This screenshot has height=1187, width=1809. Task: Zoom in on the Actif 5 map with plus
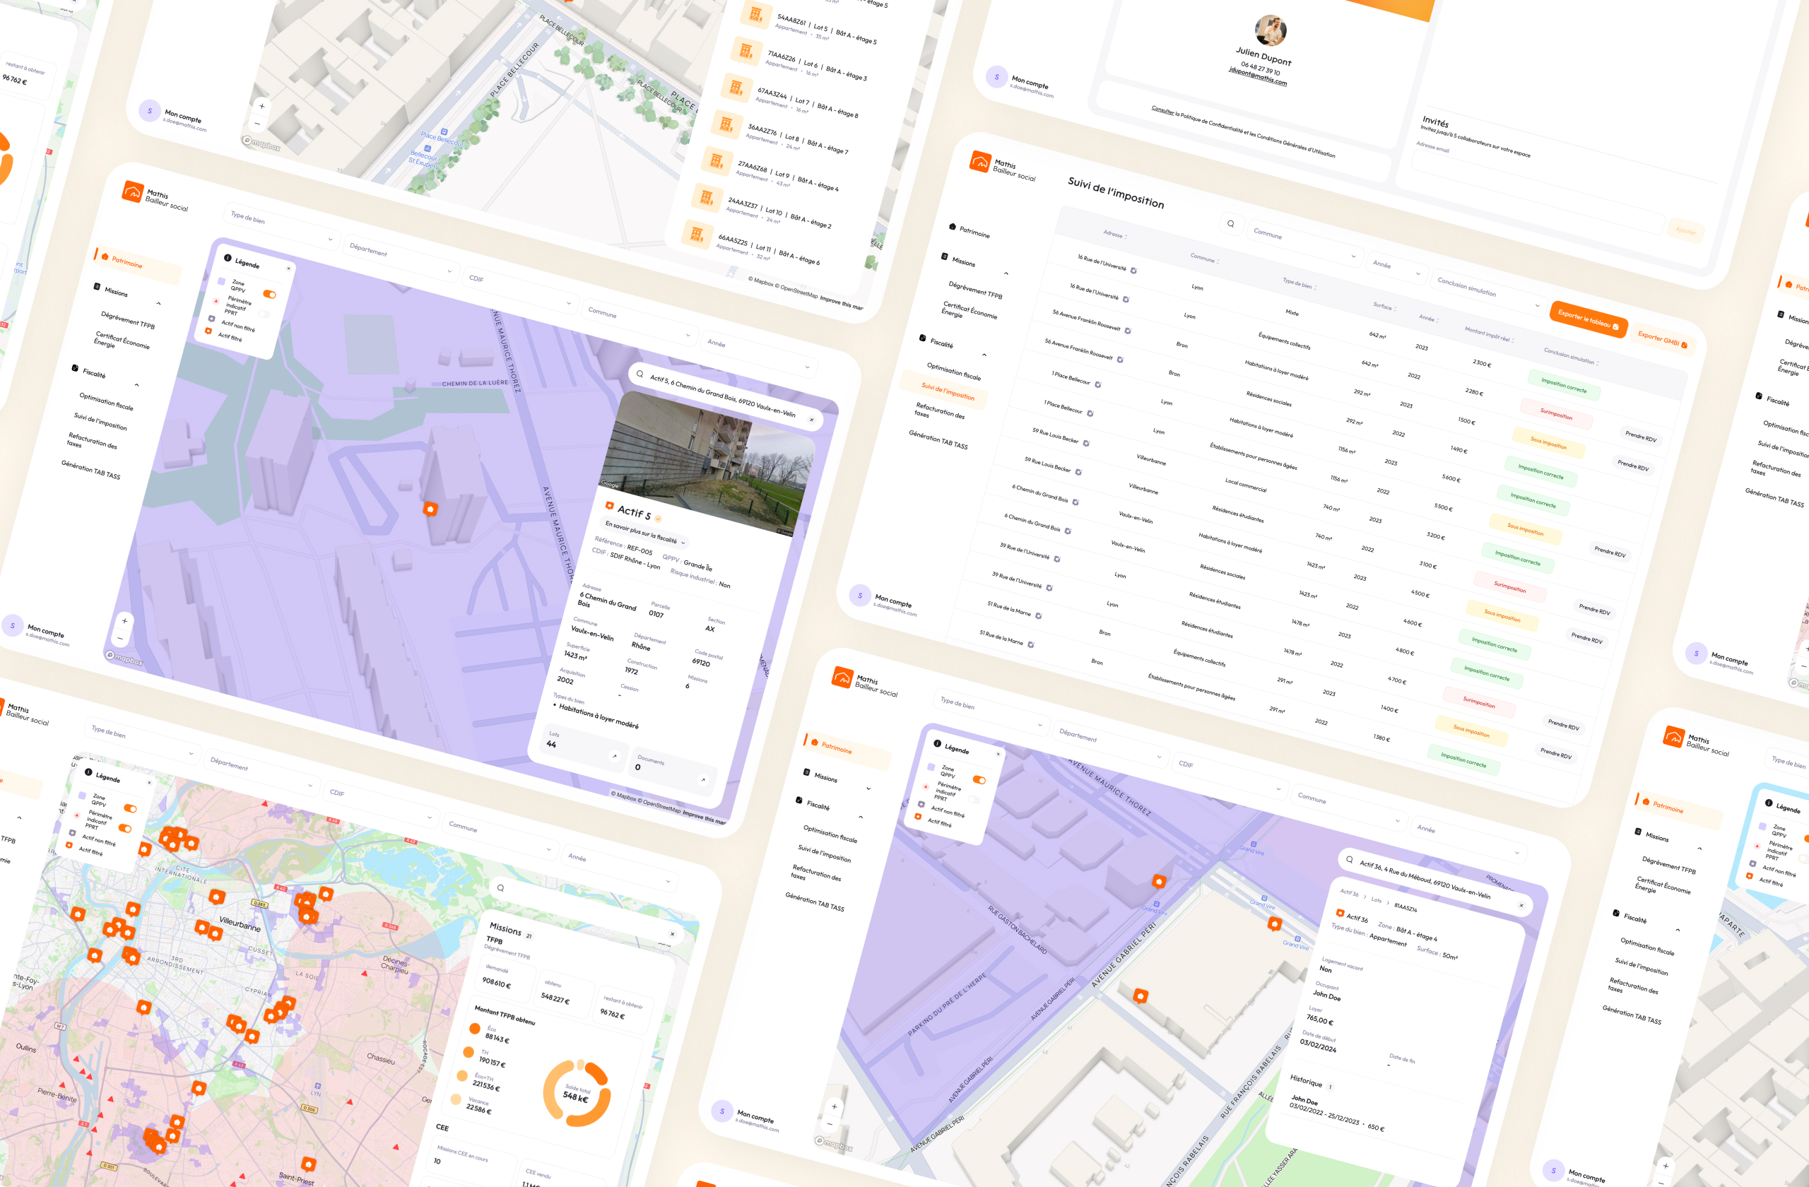point(124,621)
